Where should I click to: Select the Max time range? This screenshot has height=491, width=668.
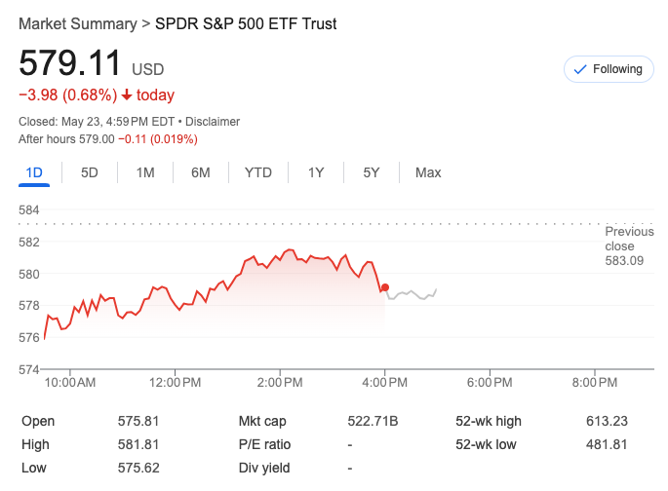pos(428,172)
